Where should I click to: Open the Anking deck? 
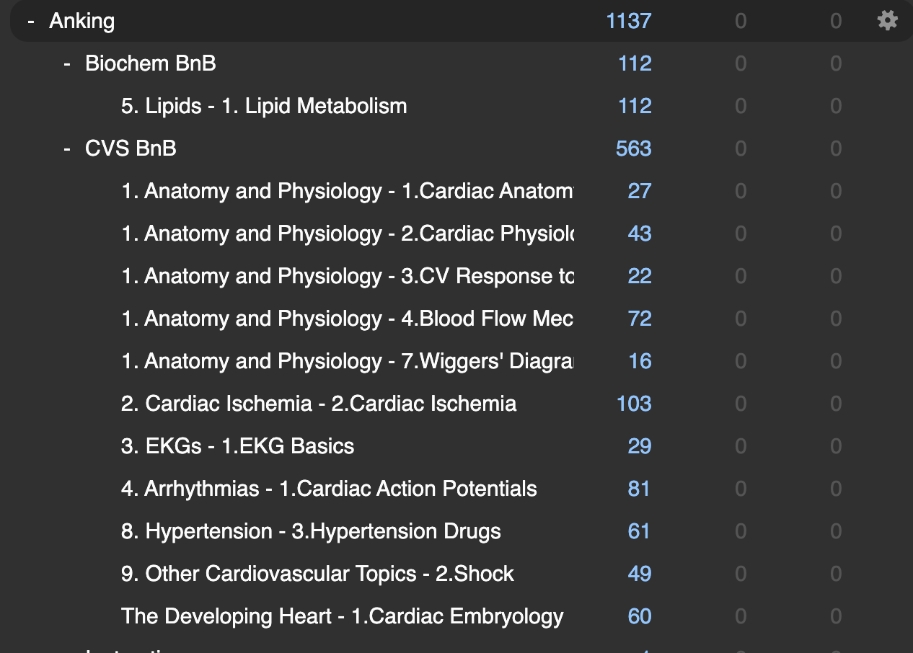81,21
